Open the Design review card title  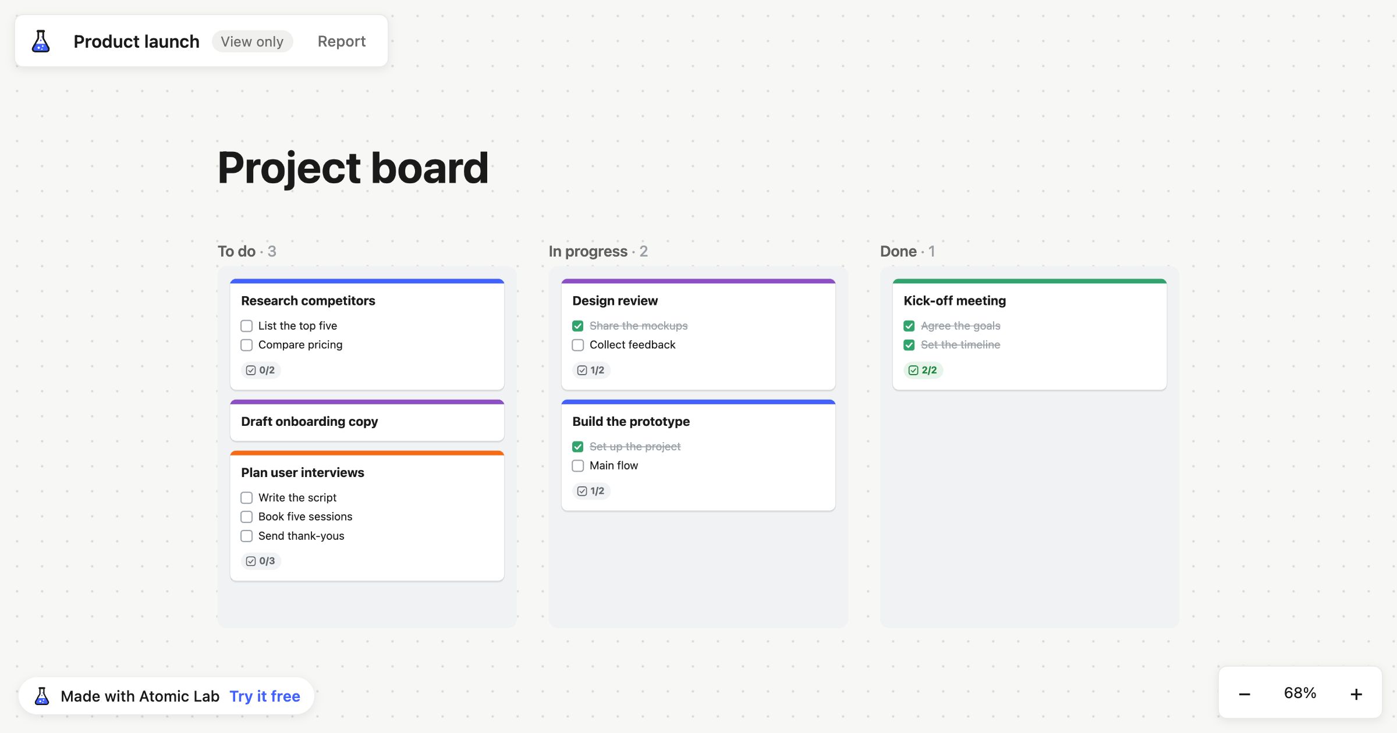pos(615,301)
